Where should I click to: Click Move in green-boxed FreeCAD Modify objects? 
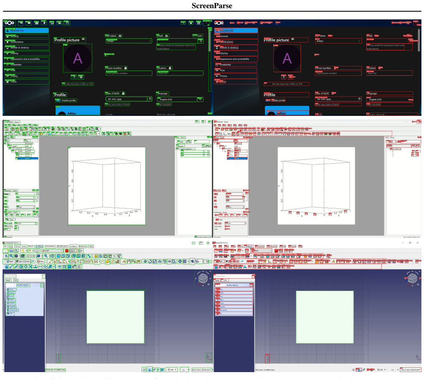[11, 289]
